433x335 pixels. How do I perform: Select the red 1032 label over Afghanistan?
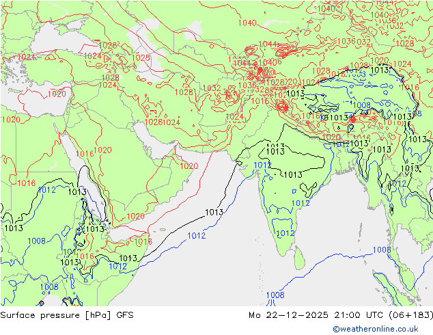tap(212, 88)
